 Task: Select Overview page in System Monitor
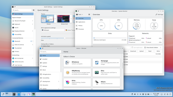point(83,18)
